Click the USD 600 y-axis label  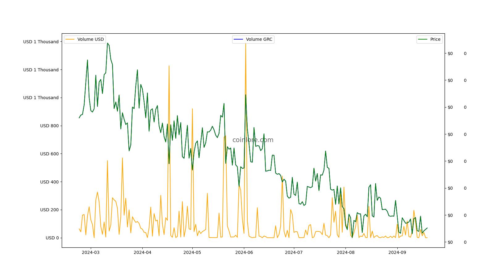[x=49, y=154]
